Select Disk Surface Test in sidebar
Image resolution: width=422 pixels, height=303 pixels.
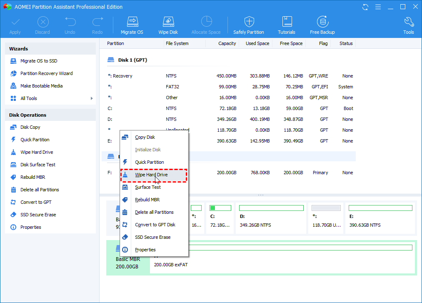37,165
